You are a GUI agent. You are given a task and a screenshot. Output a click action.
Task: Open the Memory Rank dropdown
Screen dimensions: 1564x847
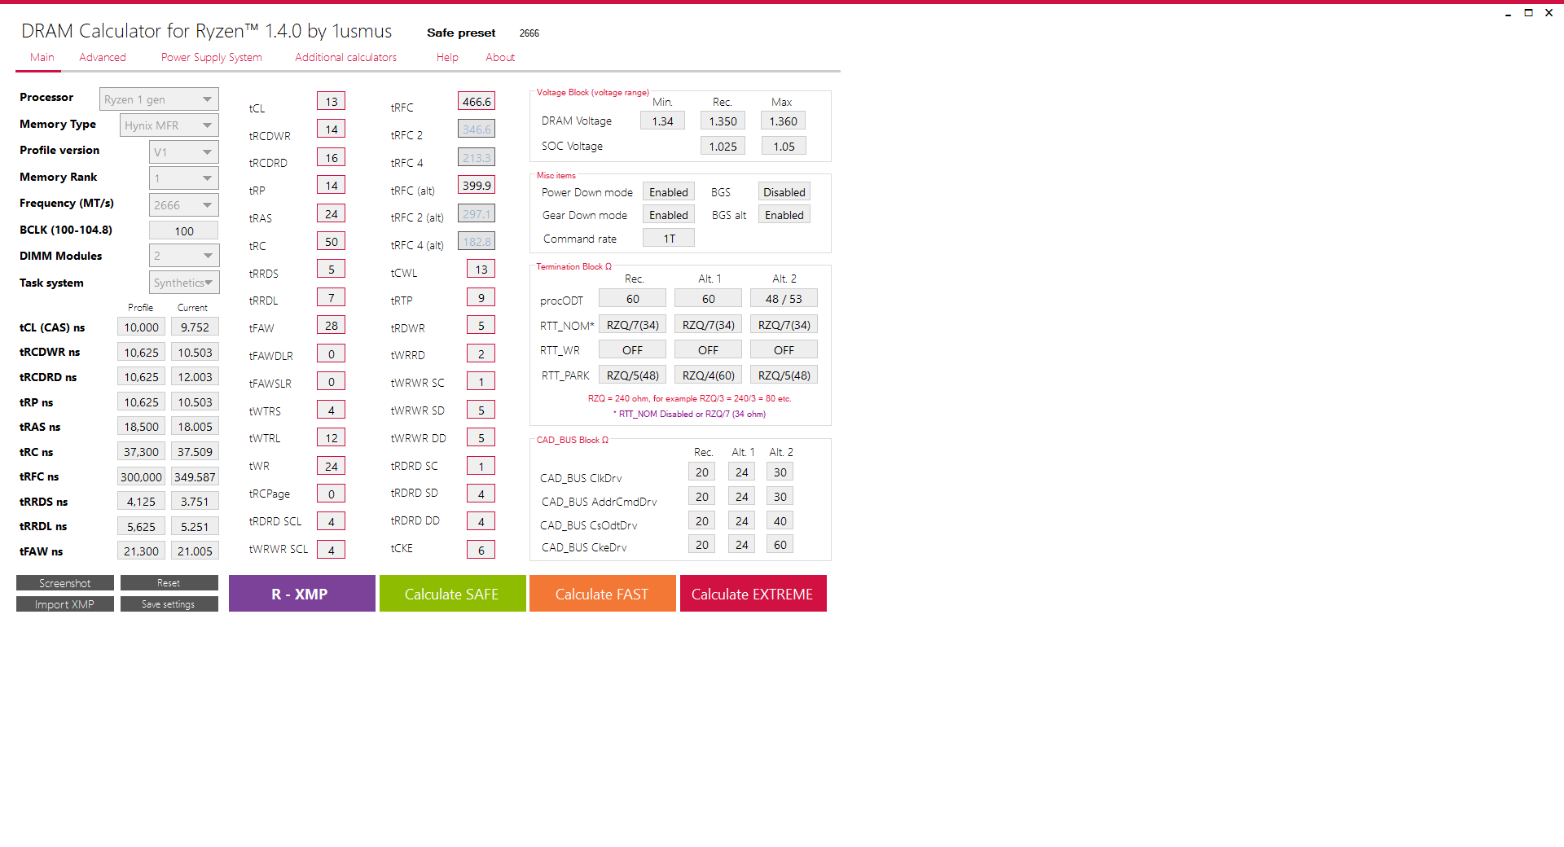click(184, 178)
